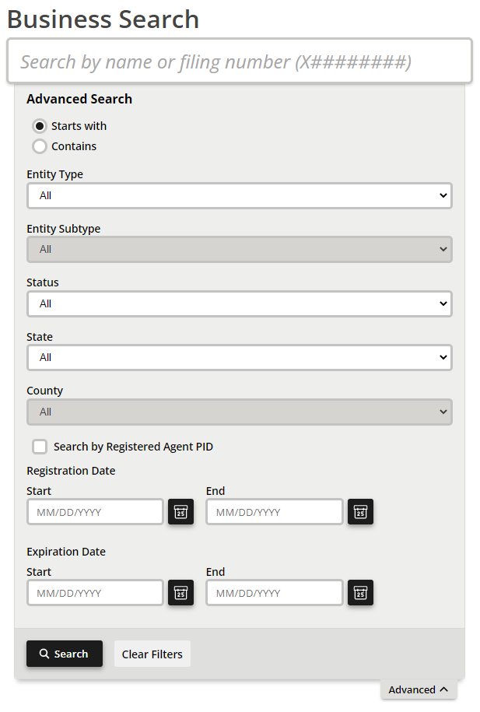Screen dimensions: 480x712
Task: Collapse the Advanced search panel toggle
Action: pyautogui.click(x=419, y=689)
